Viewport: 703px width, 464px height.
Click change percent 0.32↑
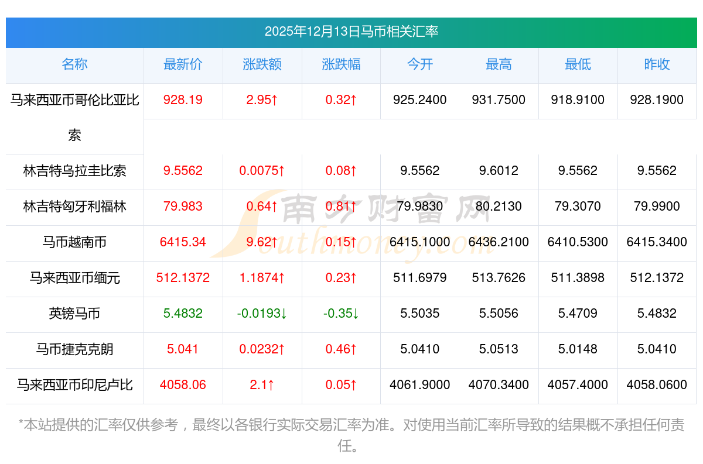point(341,100)
